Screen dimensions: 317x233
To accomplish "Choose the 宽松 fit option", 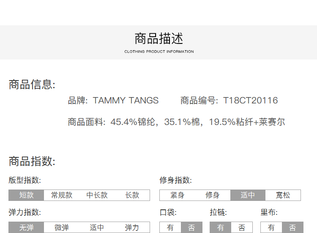I will tap(283, 195).
